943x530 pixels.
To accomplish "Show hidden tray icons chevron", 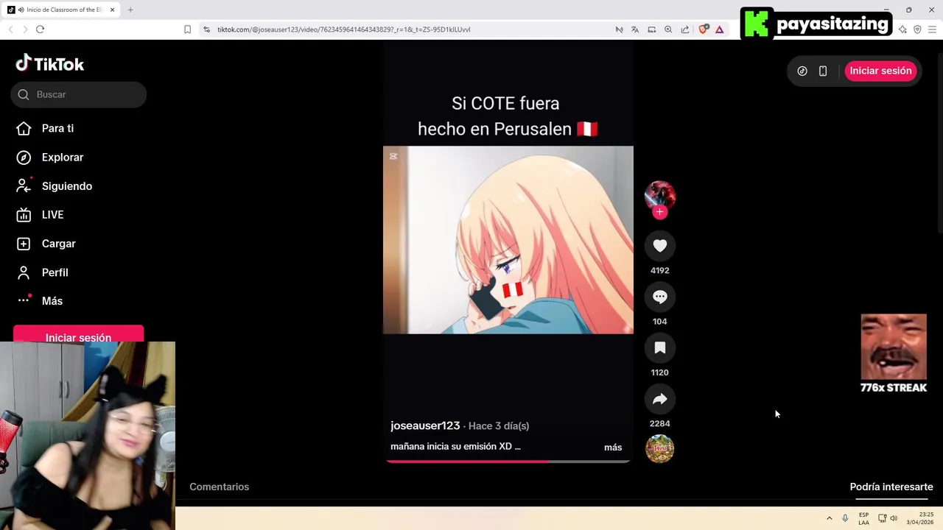I will (x=830, y=518).
